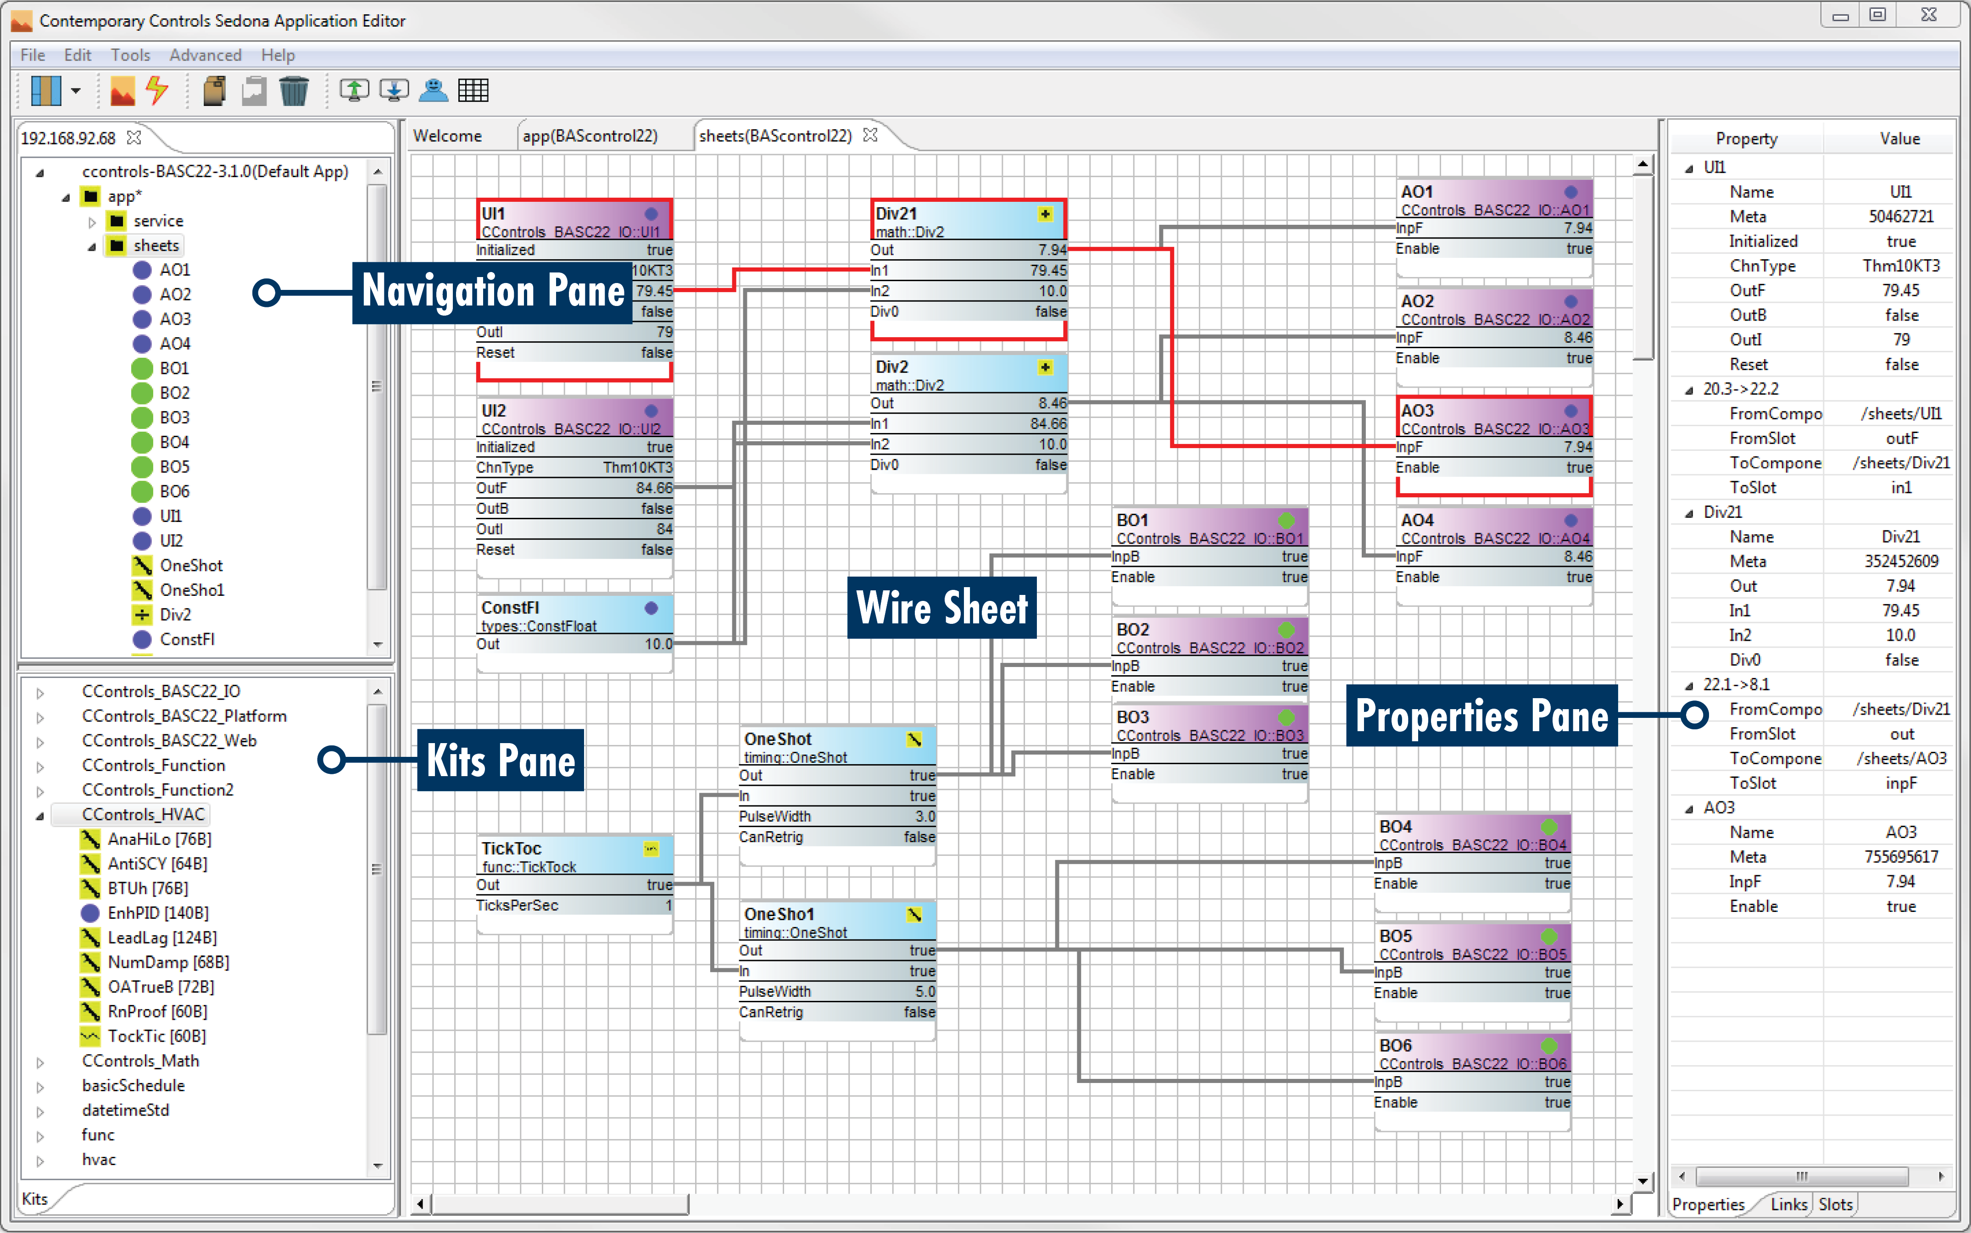Screen dimensions: 1971x1233
Task: Toggle the Reset field on UI2 block
Action: click(x=574, y=549)
